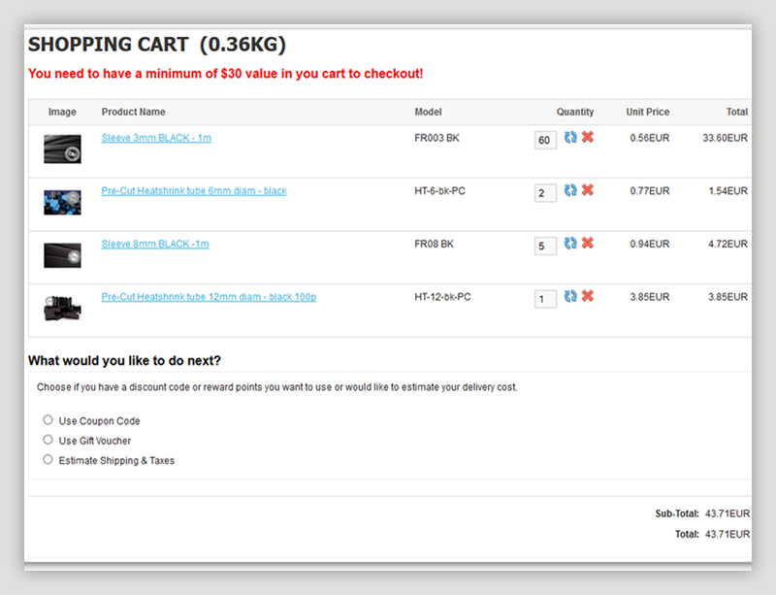Open Sleeve 8mm BLACK -1m product page
This screenshot has width=776, height=595.
(155, 244)
